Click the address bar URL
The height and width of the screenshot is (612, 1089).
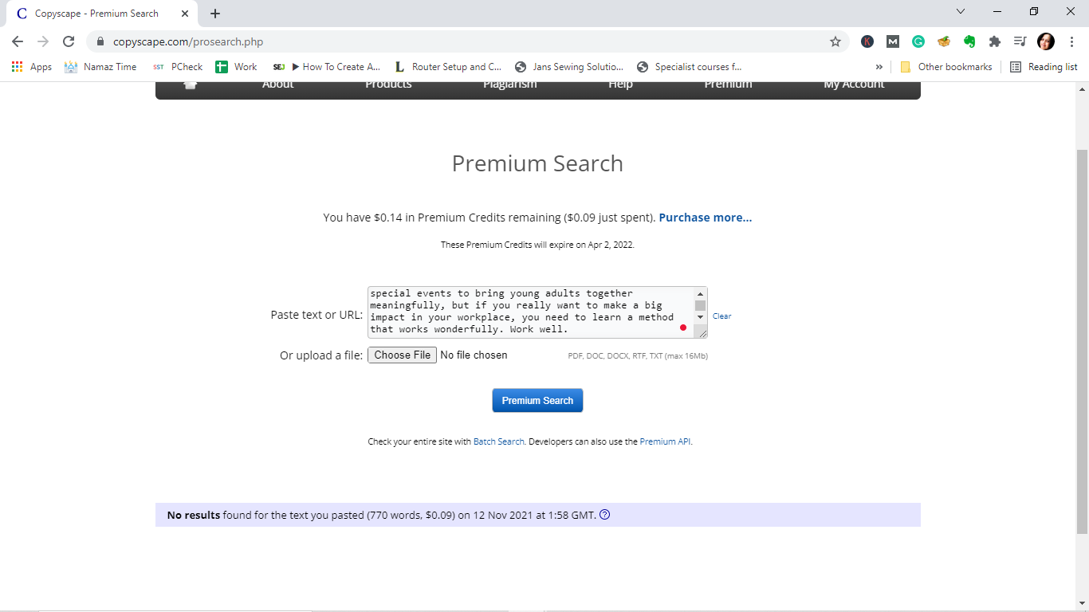click(188, 41)
